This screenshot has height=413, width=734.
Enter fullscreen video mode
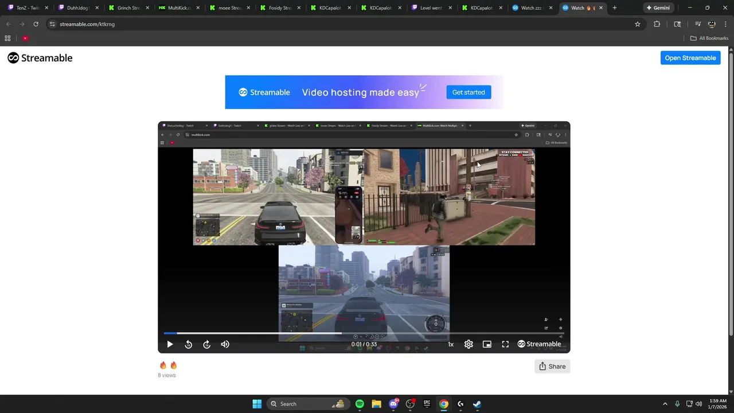505,344
